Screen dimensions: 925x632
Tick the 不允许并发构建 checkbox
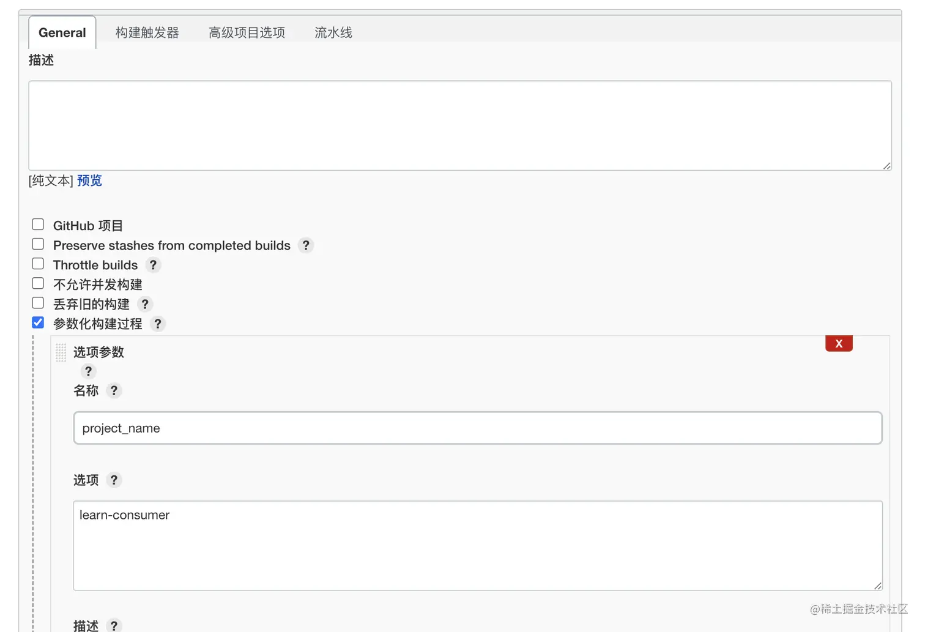pos(38,283)
